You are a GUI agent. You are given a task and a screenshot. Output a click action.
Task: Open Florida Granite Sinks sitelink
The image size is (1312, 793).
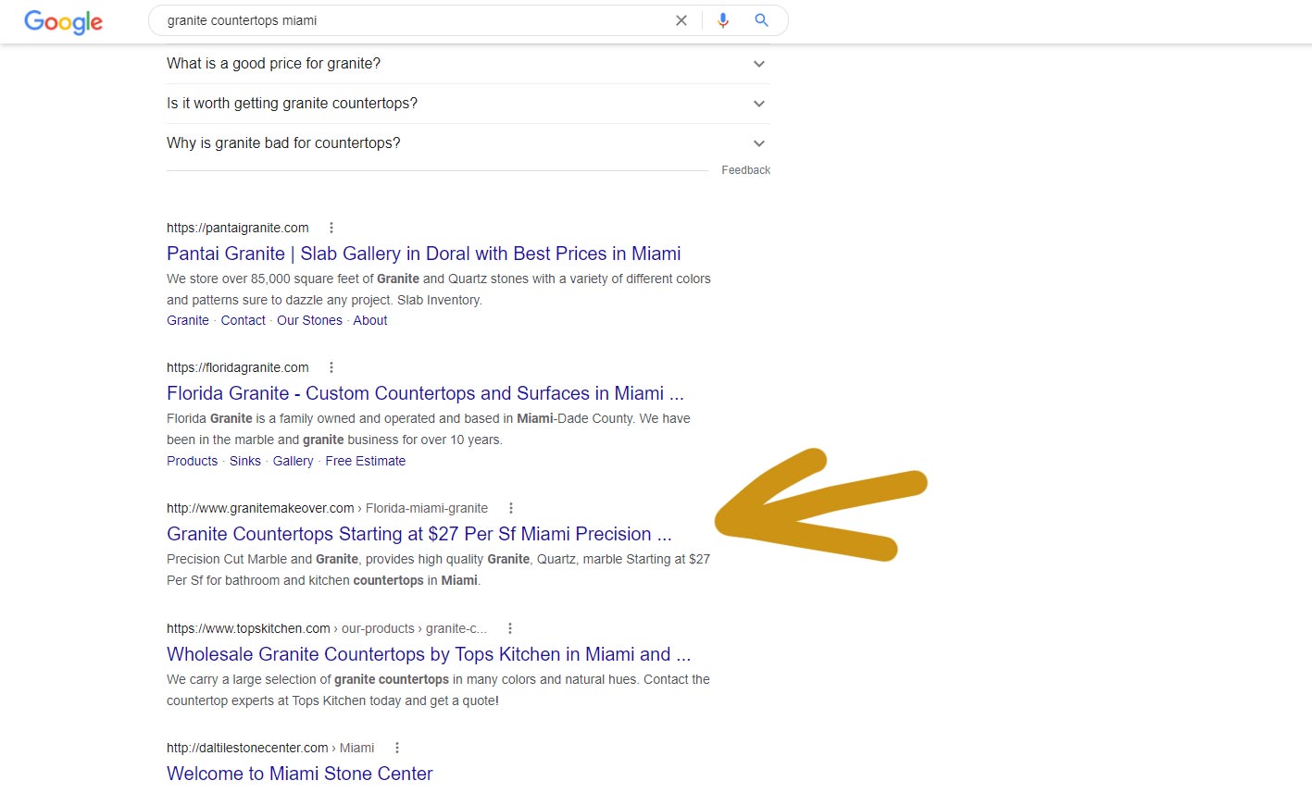(x=245, y=461)
